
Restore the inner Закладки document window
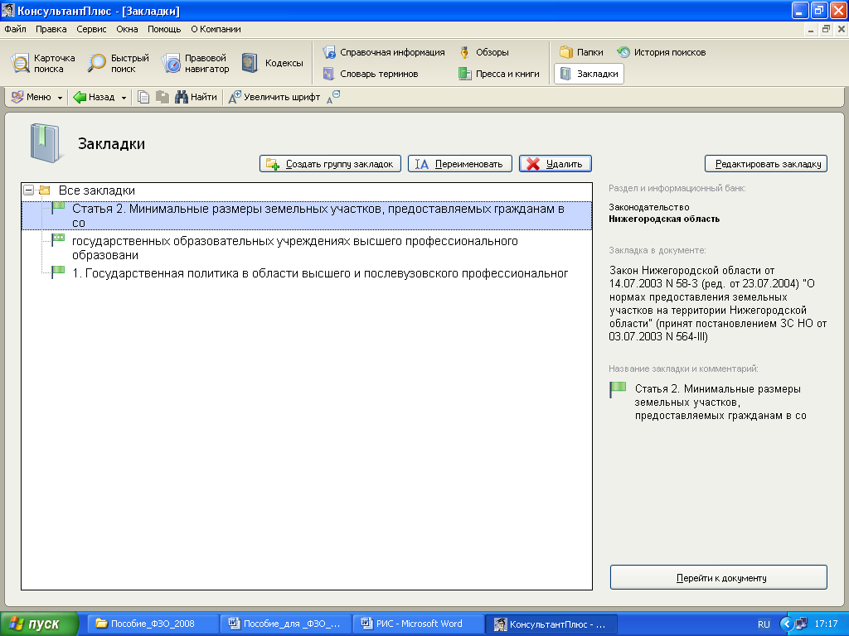[826, 29]
